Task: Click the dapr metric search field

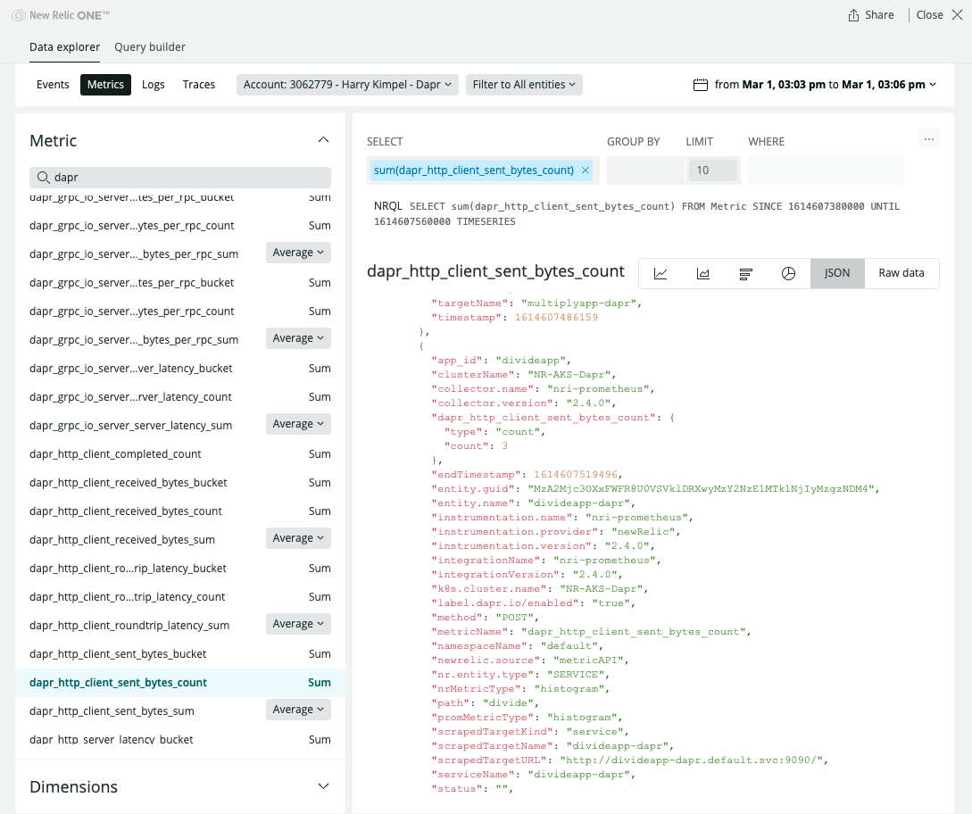Action: [179, 177]
